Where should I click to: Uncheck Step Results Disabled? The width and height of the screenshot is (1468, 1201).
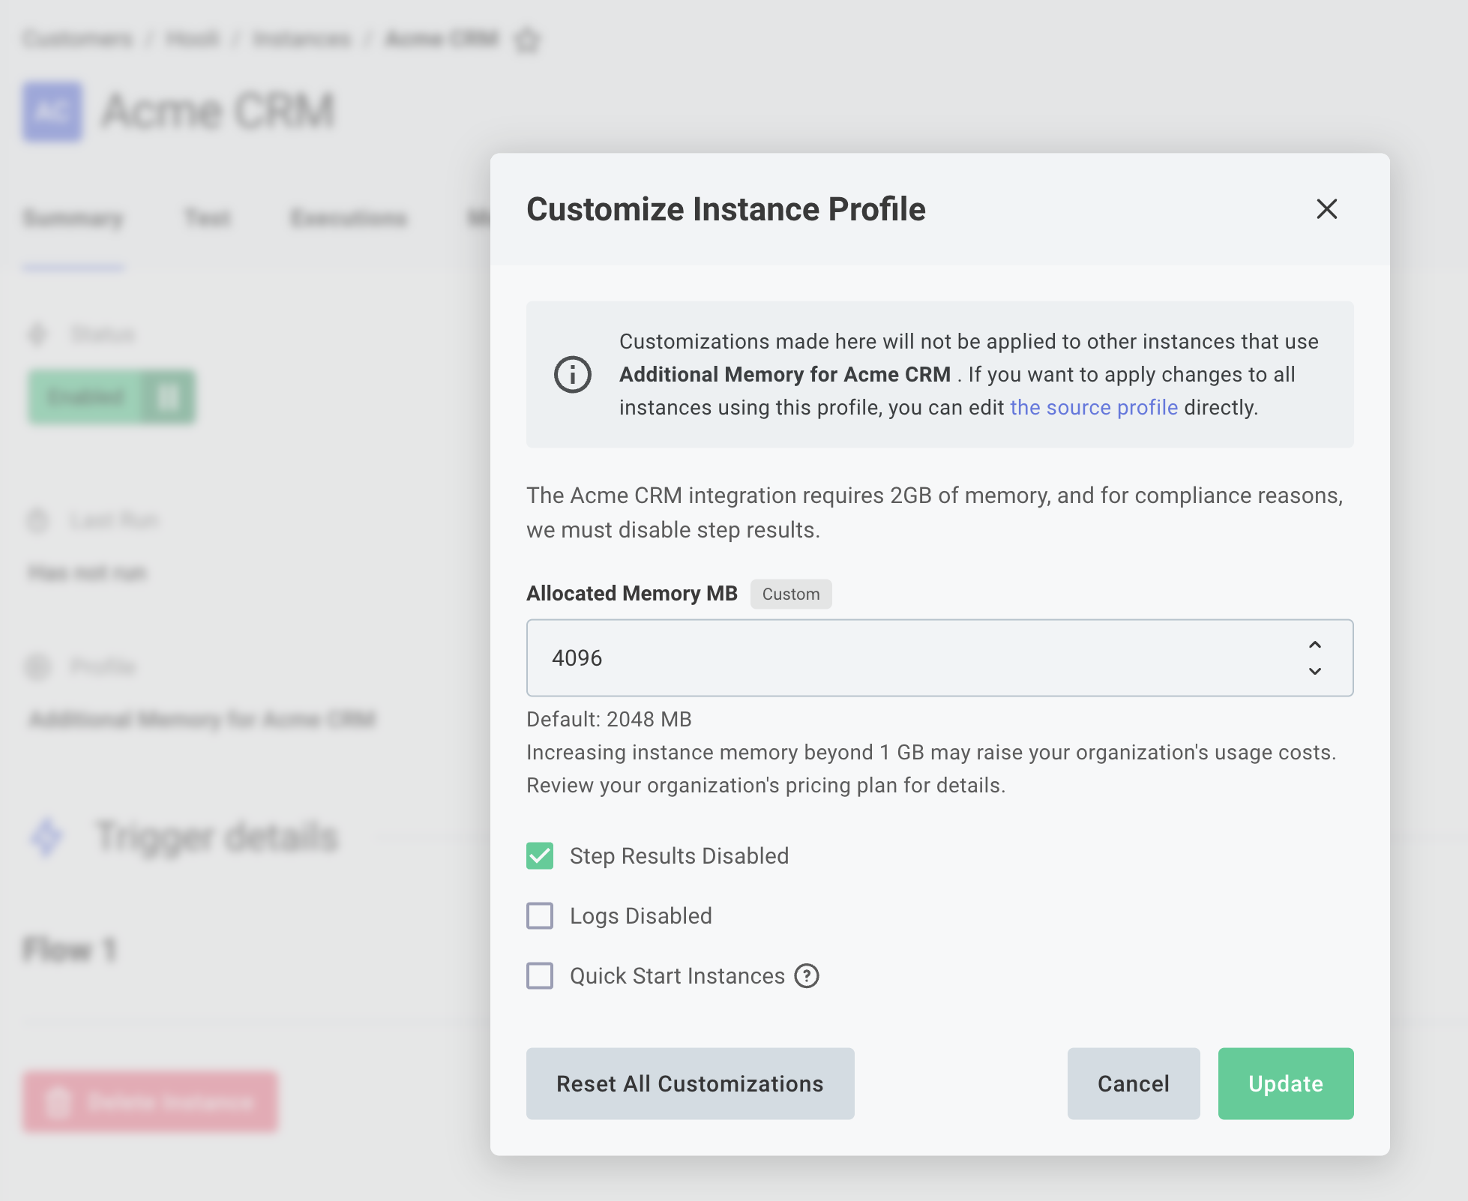539,855
